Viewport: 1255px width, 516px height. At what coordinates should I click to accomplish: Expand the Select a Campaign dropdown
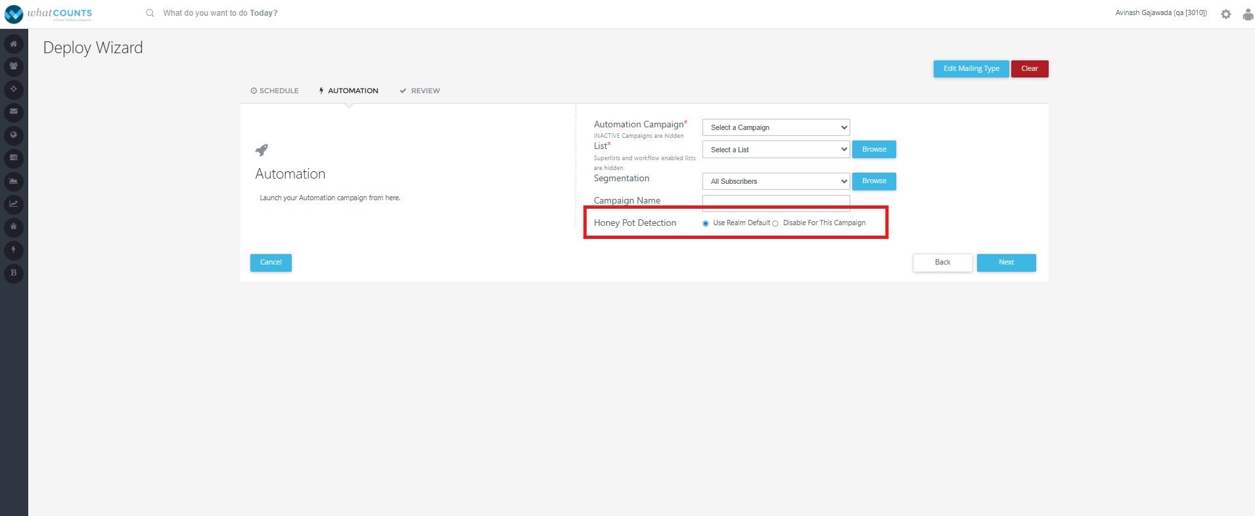tap(776, 127)
